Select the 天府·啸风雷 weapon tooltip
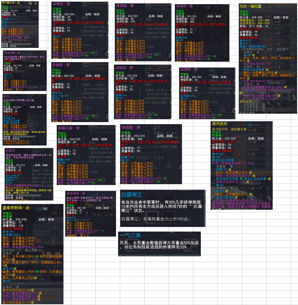 click(266, 63)
